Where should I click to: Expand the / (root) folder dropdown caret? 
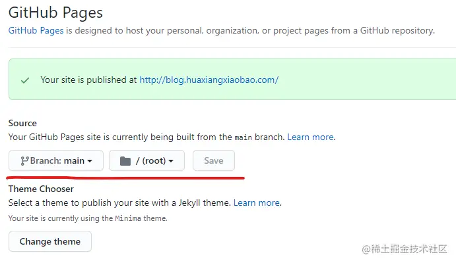pyautogui.click(x=171, y=161)
